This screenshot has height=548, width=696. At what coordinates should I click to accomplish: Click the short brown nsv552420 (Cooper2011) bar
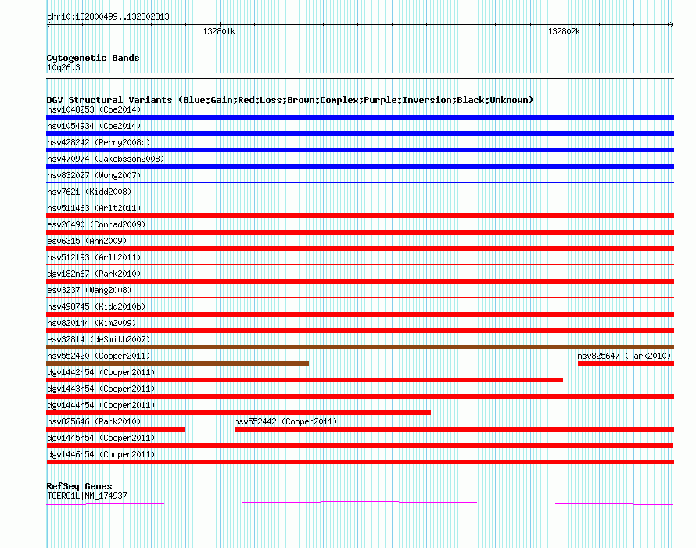click(178, 364)
